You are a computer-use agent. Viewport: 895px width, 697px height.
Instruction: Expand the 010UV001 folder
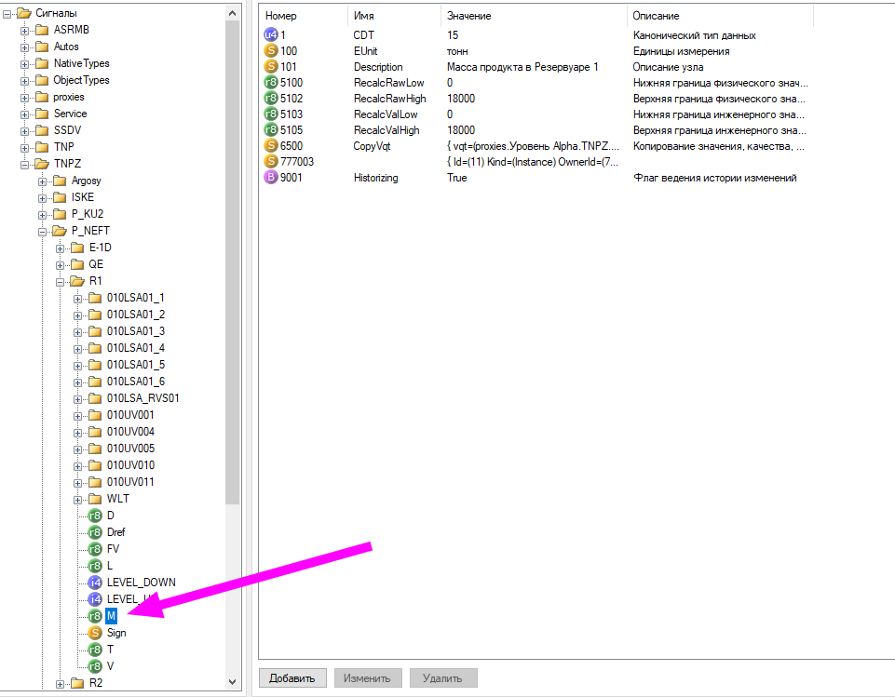click(x=80, y=414)
